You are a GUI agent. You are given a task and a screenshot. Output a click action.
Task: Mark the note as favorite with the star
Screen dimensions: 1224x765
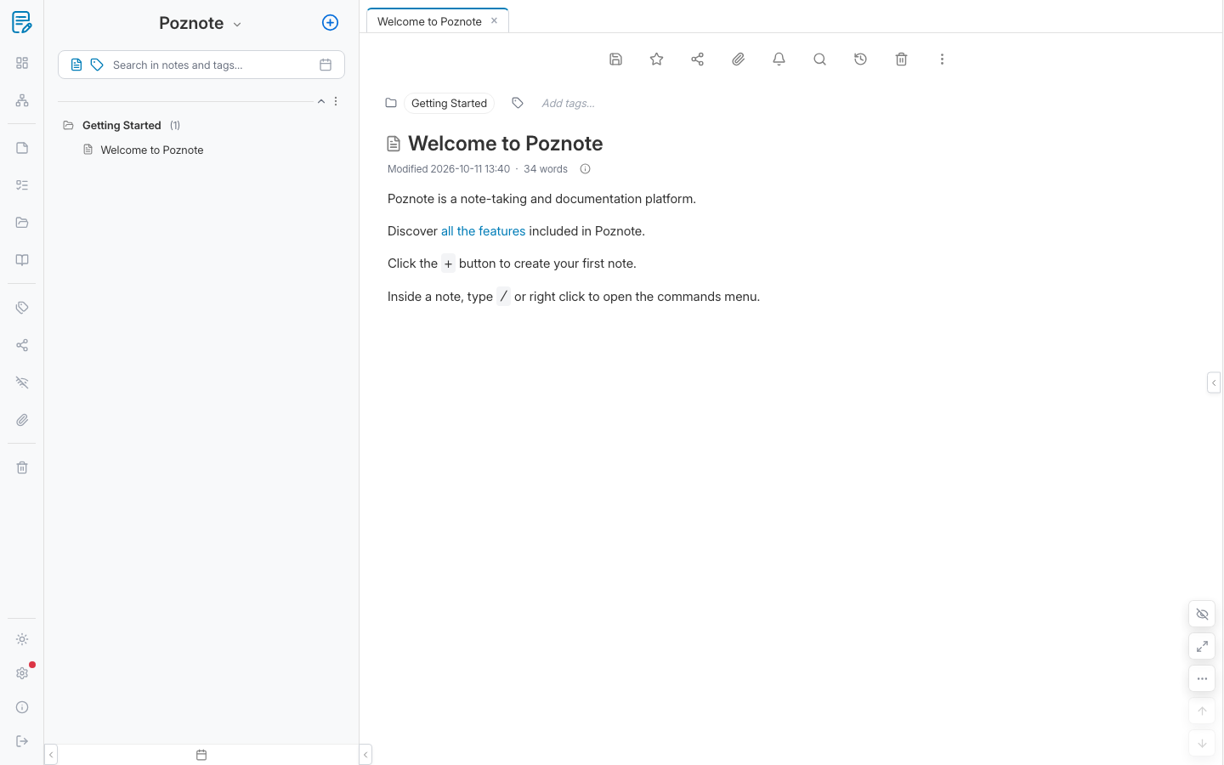(x=657, y=59)
